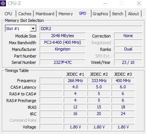The image size is (146, 134).
Task: Click JEDEC #3 frequency 400 MHz
Action: 123,81
